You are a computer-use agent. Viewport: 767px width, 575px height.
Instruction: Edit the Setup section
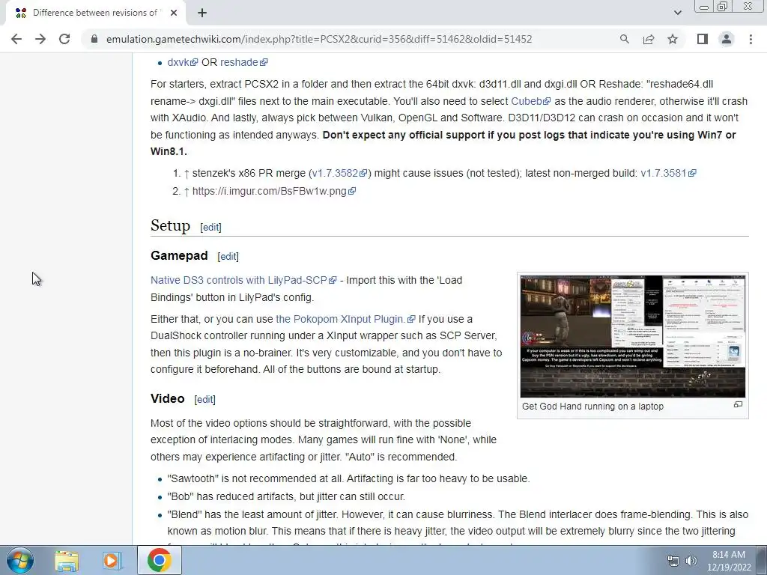pyautogui.click(x=210, y=228)
